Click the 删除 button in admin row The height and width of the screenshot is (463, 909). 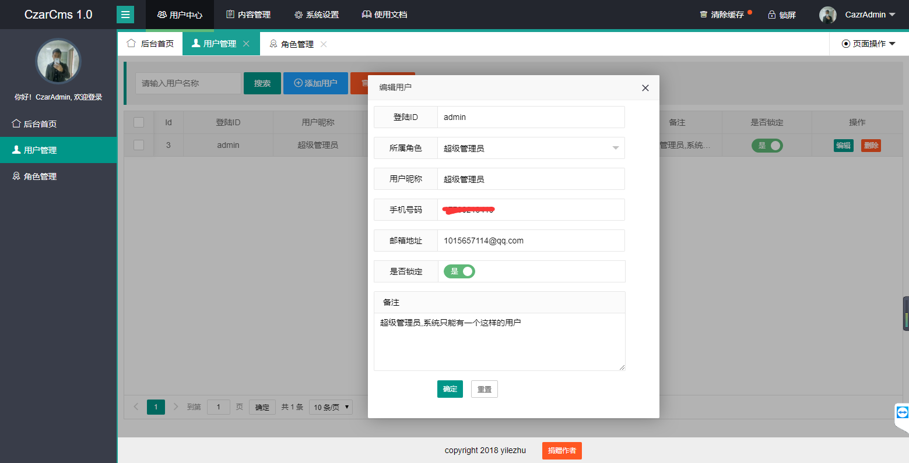coord(871,146)
